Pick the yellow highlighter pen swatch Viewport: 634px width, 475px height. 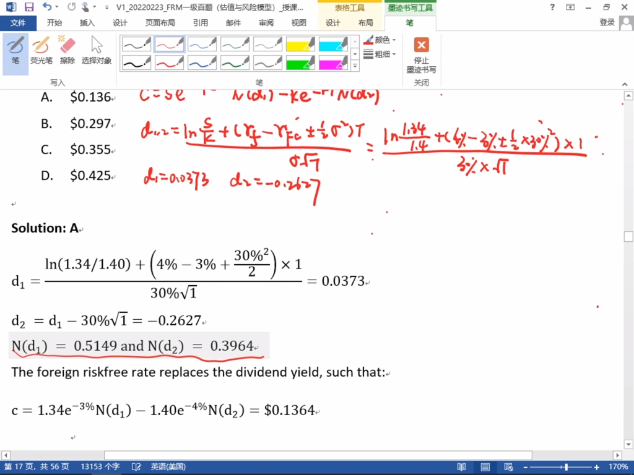coord(300,44)
